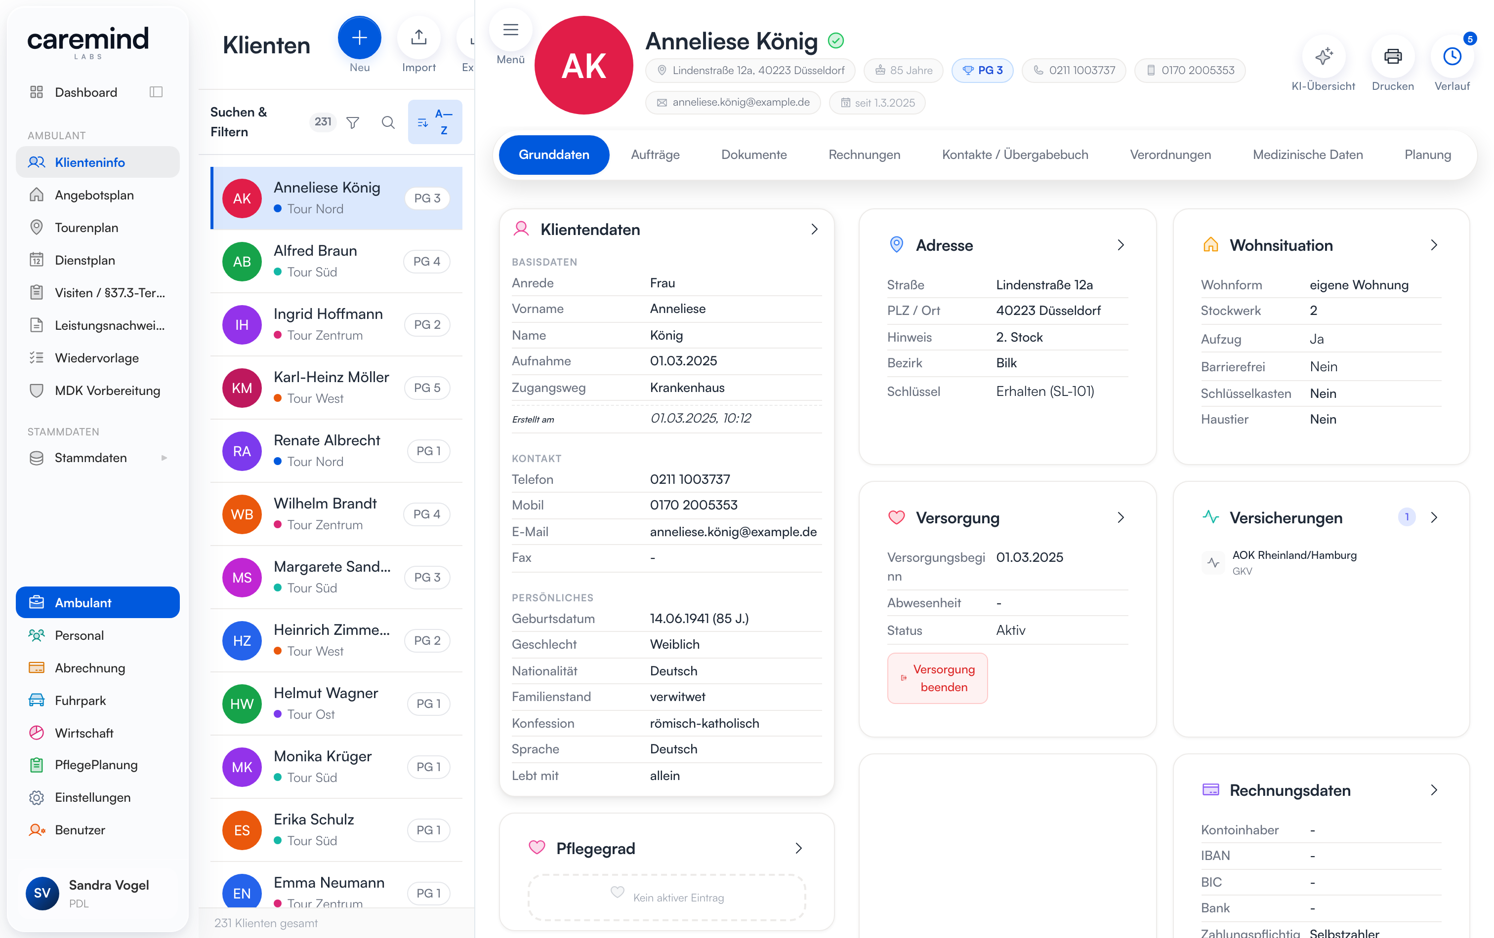1494x938 pixels.
Task: Switch to the Aufträge tab
Action: coord(655,155)
